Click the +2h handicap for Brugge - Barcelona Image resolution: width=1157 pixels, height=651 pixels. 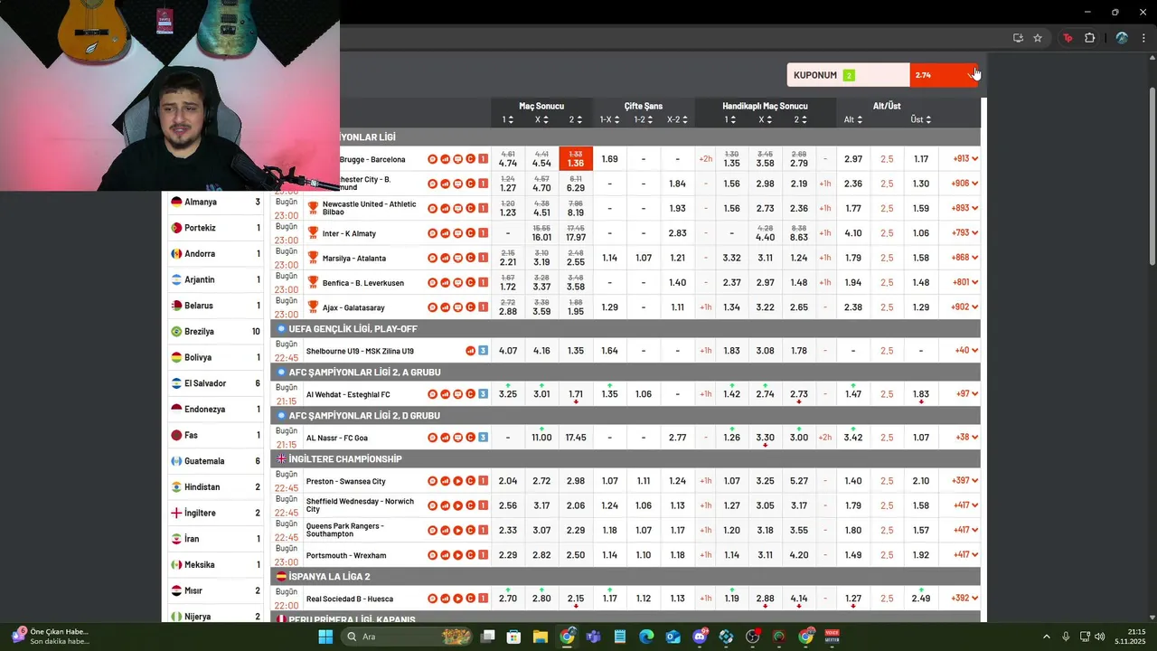[706, 159]
